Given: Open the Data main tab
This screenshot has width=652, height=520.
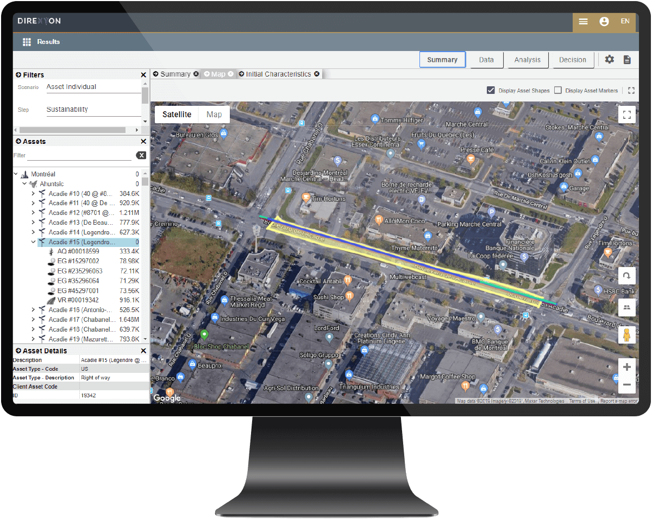Looking at the screenshot, I should click(x=486, y=60).
